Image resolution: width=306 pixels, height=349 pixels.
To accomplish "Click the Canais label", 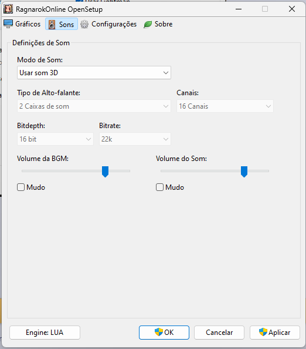I will point(188,93).
